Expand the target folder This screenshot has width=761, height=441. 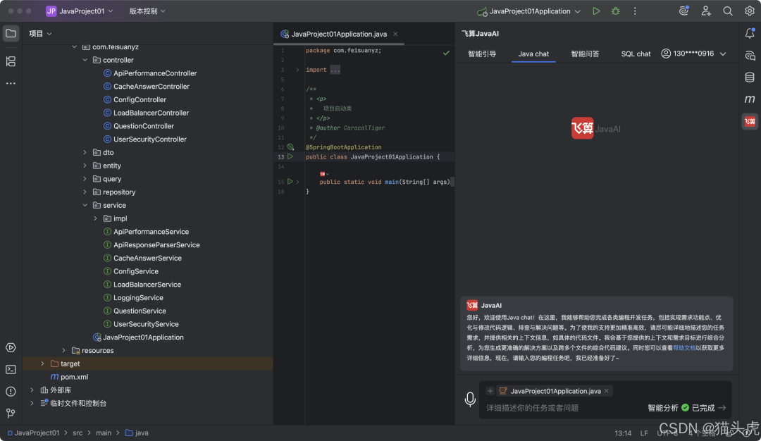click(x=43, y=364)
